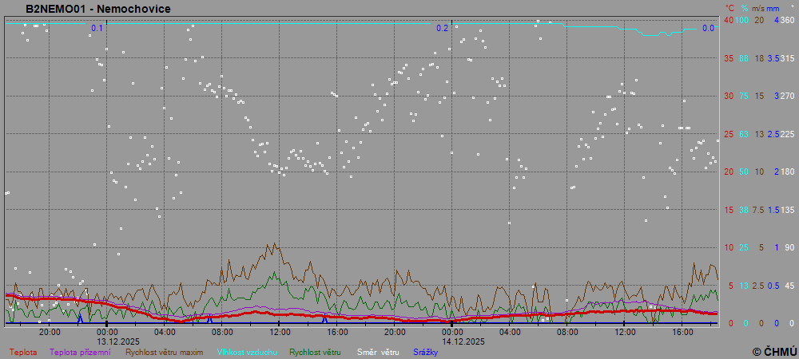This screenshot has width=799, height=359.
Task: Click the 88 humidity axis value
Action: tap(743, 58)
